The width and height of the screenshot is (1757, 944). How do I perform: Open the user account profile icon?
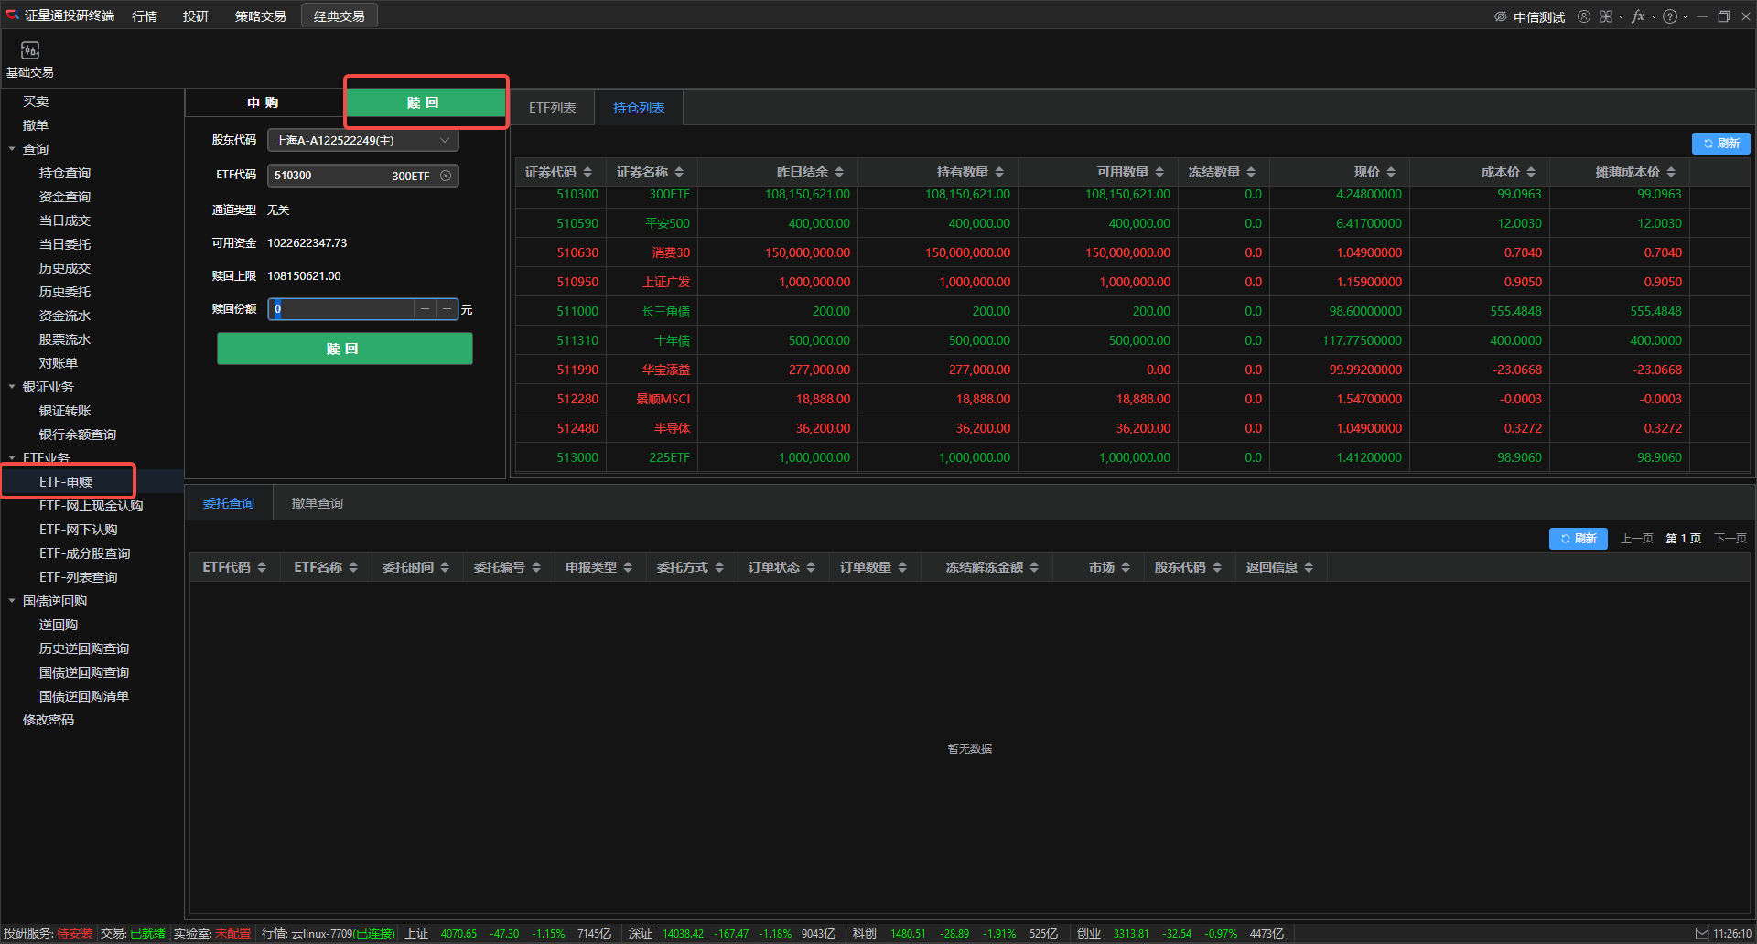pos(1583,16)
